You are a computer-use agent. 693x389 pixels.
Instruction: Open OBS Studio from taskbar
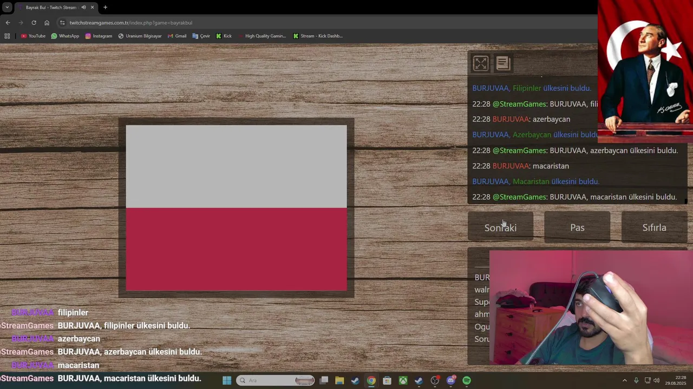[x=435, y=380]
